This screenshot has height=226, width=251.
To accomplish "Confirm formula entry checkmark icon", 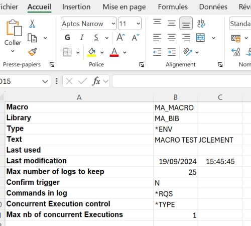I will [82, 81].
